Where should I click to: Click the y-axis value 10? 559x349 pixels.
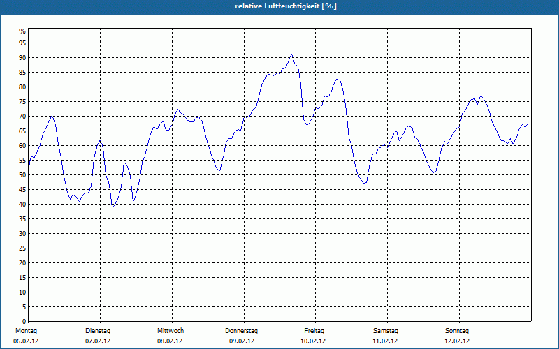pos(22,292)
